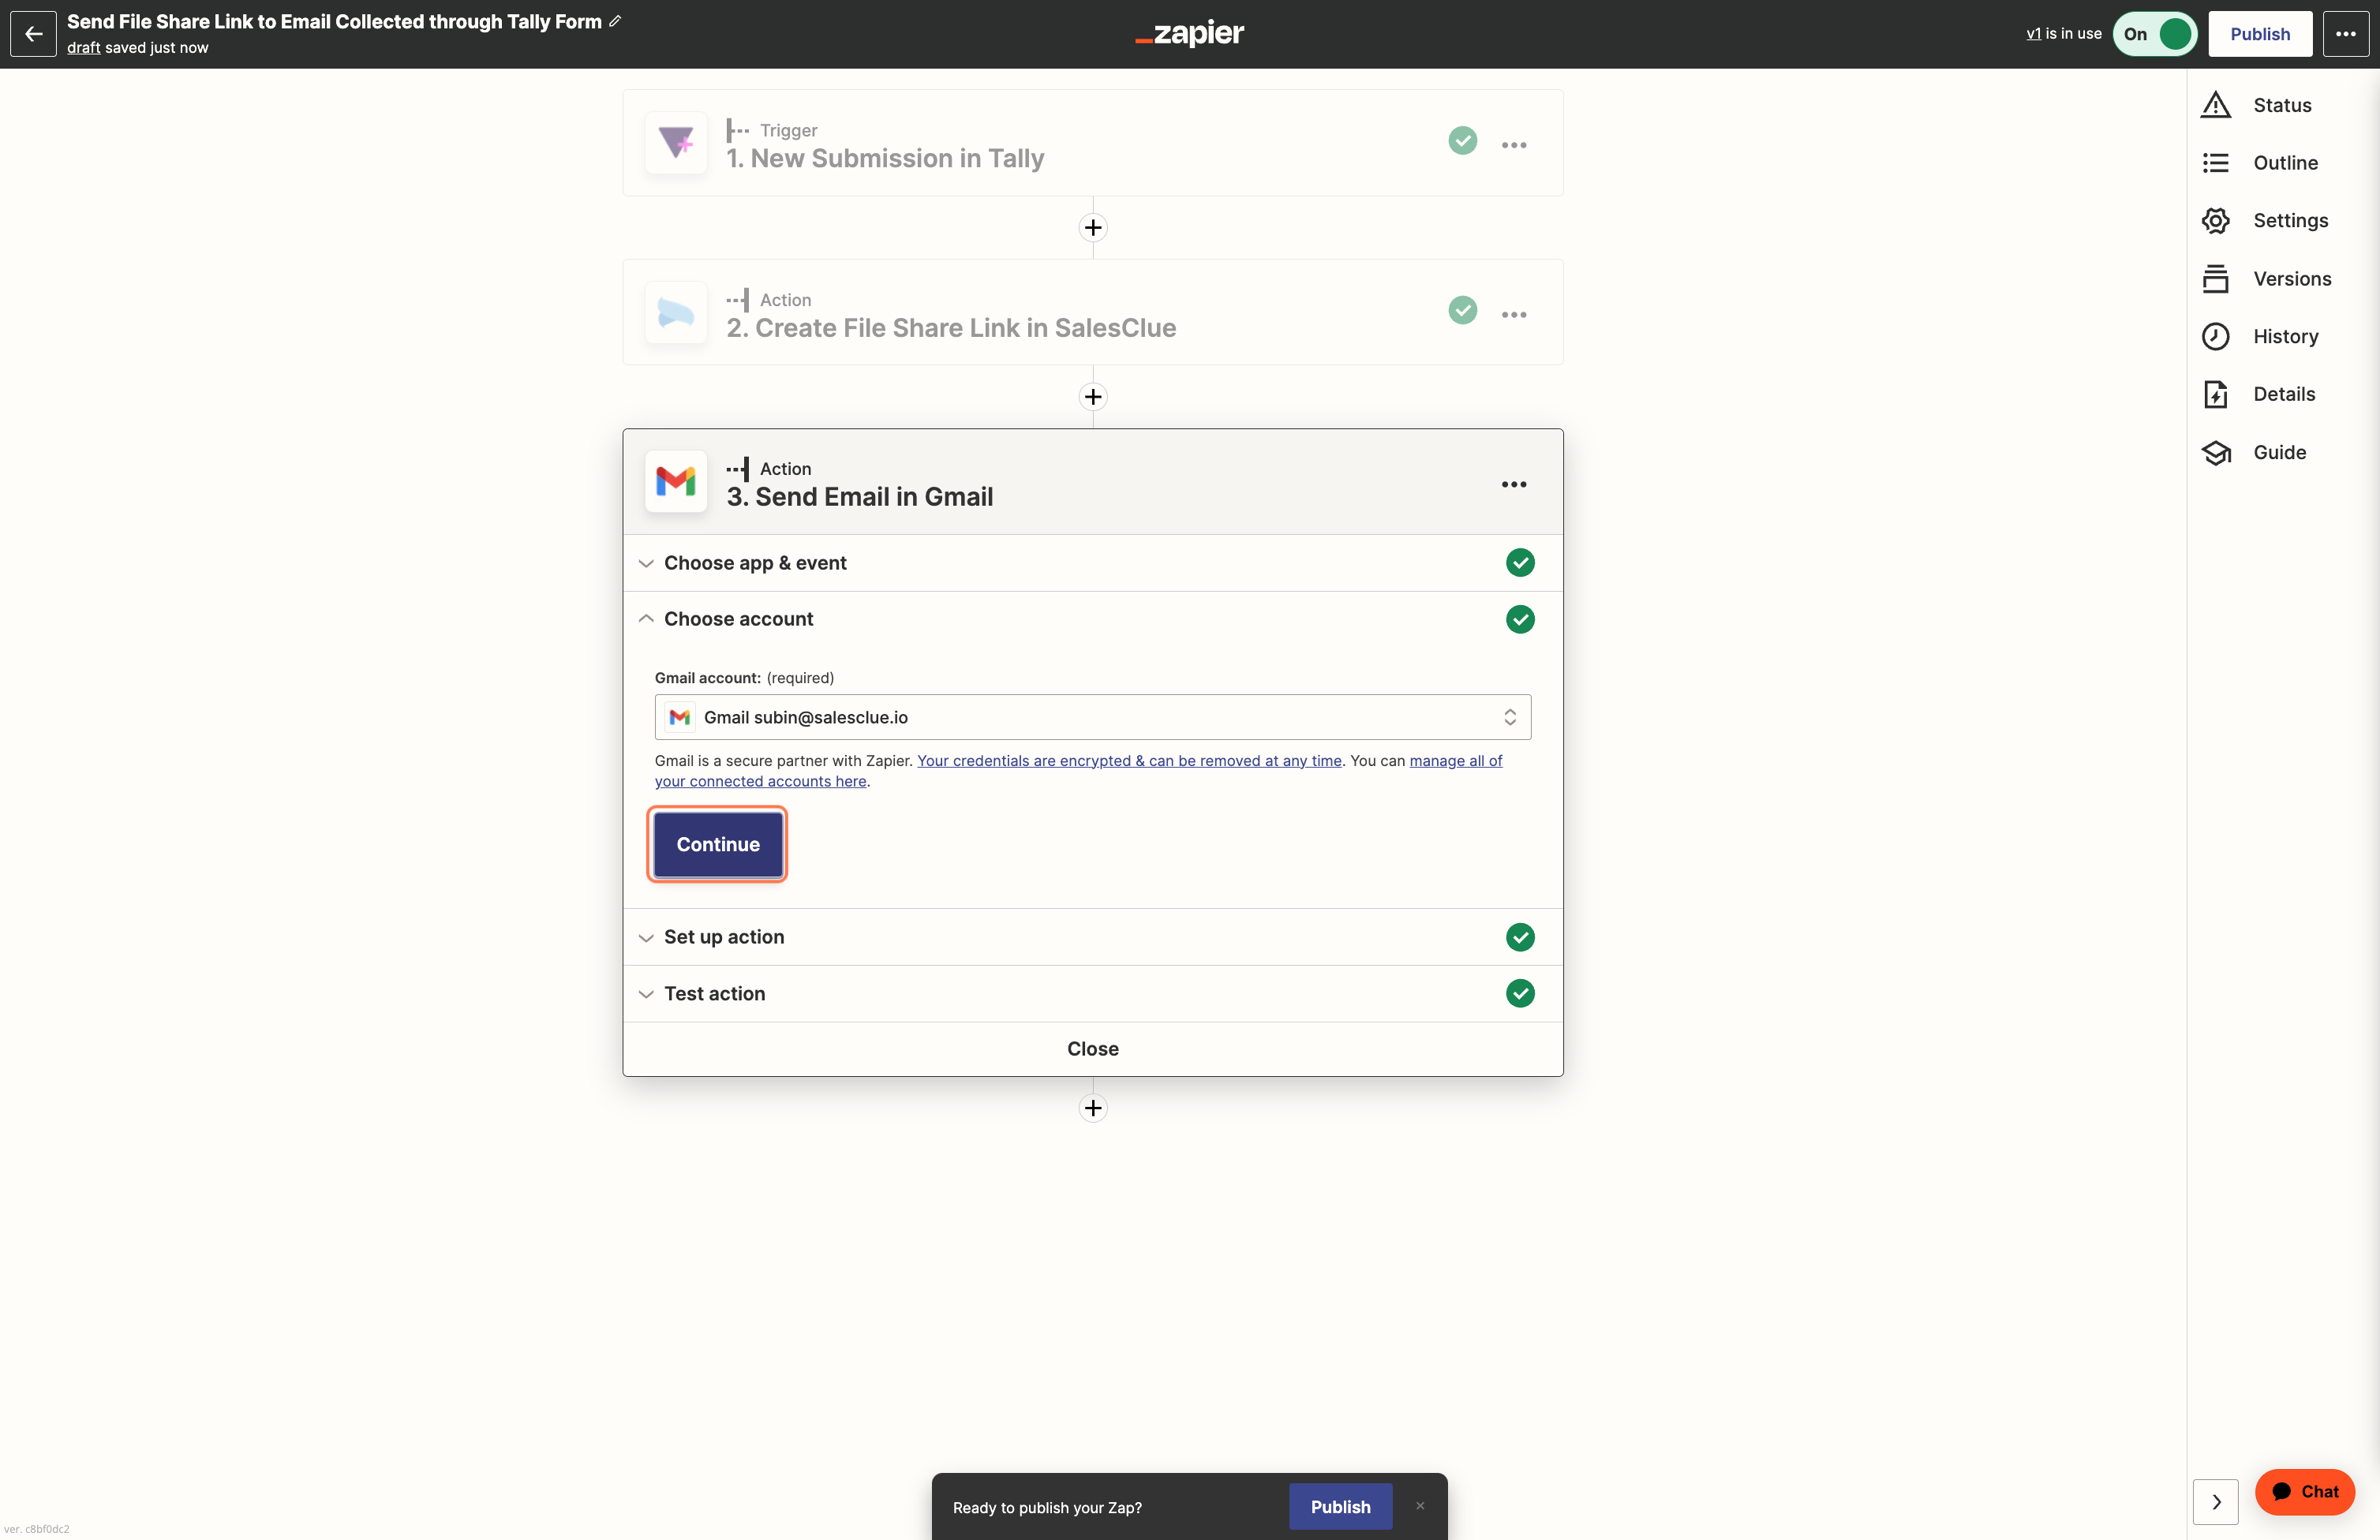
Task: Open the v1 version link
Action: [x=2033, y=33]
